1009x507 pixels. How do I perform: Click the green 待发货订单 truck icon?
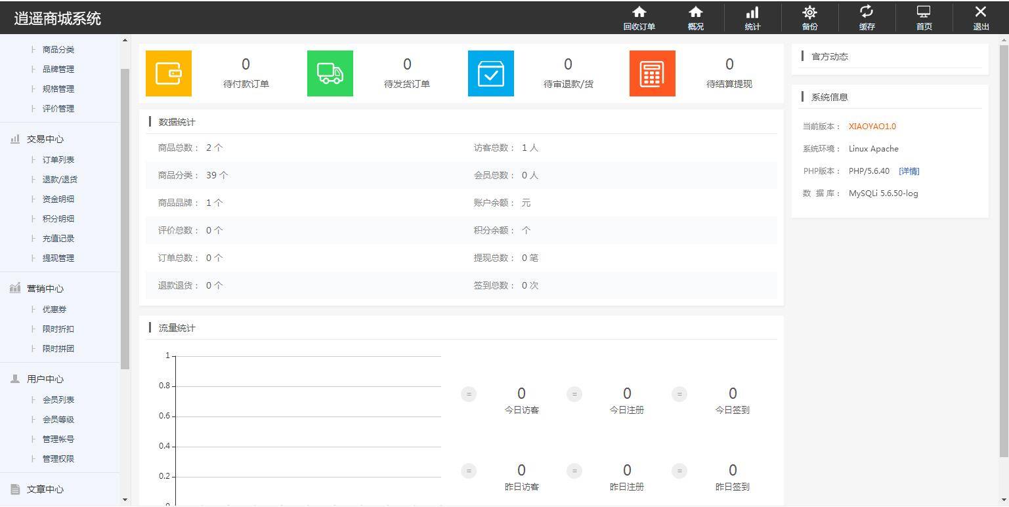(330, 73)
